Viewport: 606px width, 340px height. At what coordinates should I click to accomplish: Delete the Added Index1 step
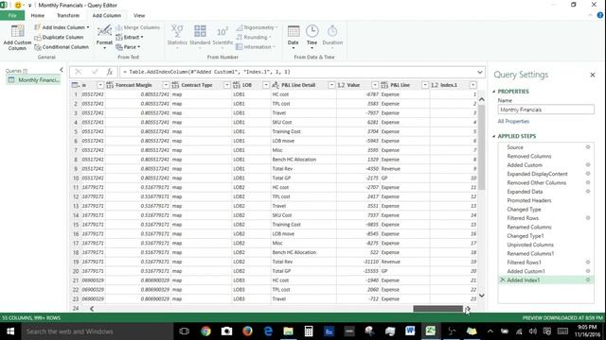tap(503, 280)
